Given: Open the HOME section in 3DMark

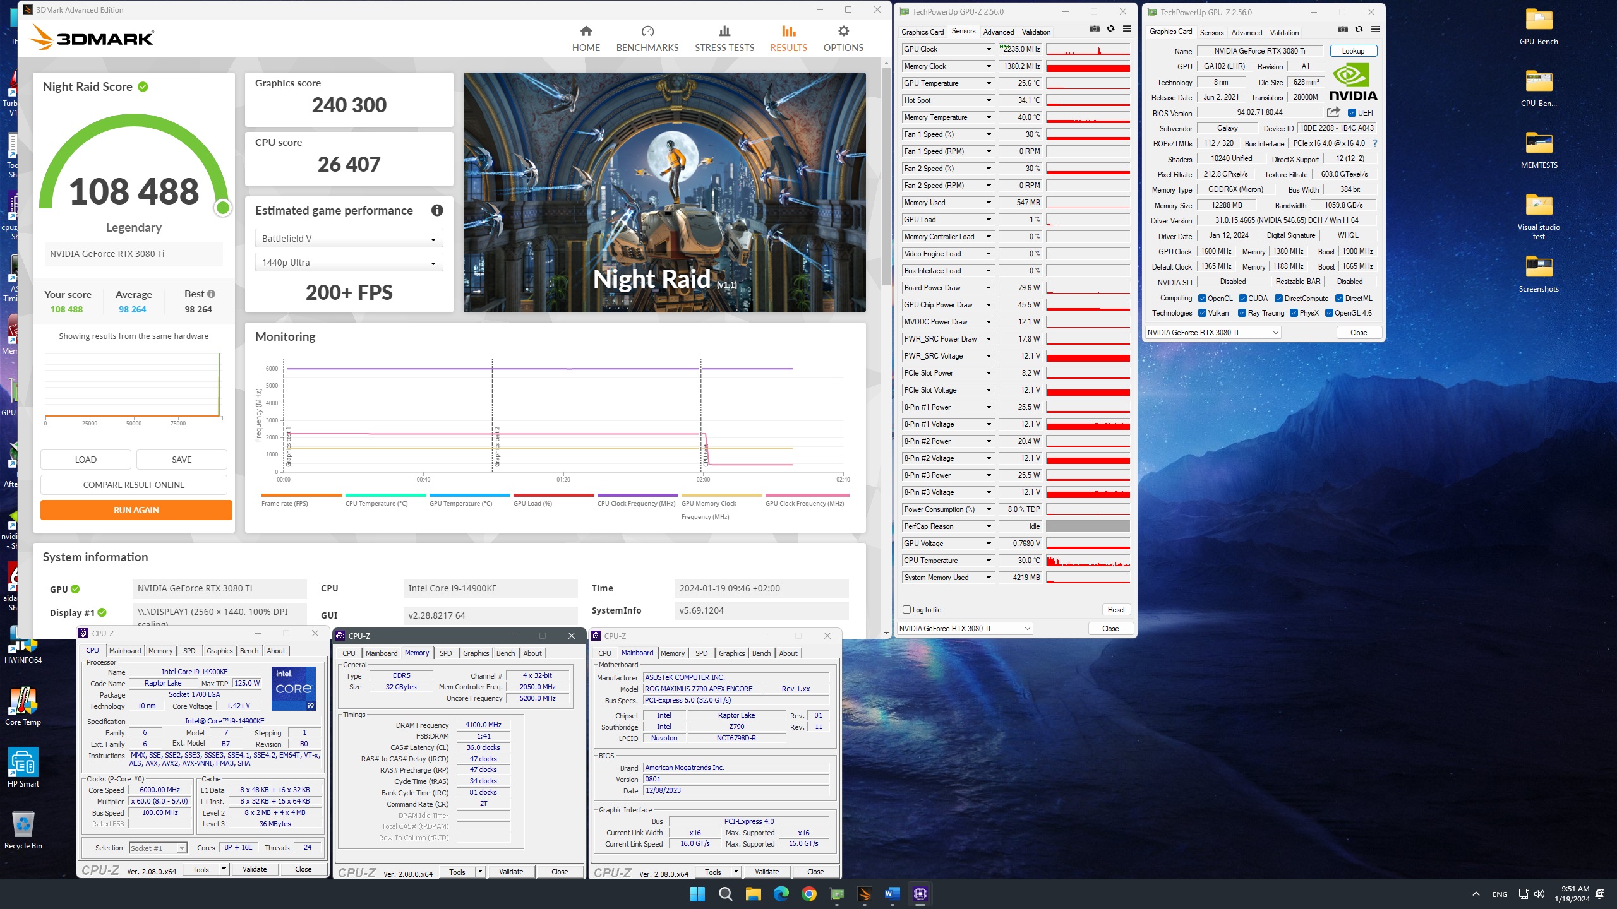Looking at the screenshot, I should (x=586, y=39).
